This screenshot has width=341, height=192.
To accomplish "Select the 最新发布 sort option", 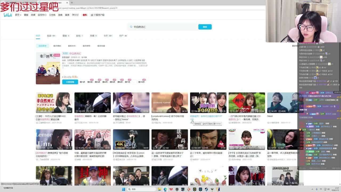I will [72, 46].
